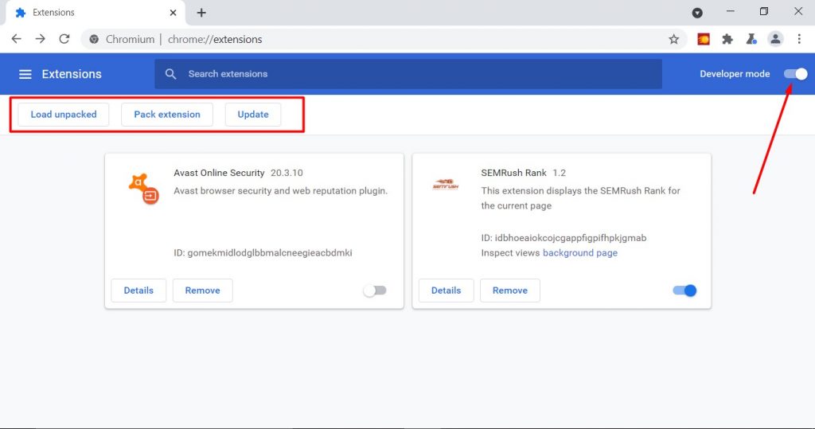Open the tab search dropdown arrow
This screenshot has height=429, width=815.
pos(697,13)
